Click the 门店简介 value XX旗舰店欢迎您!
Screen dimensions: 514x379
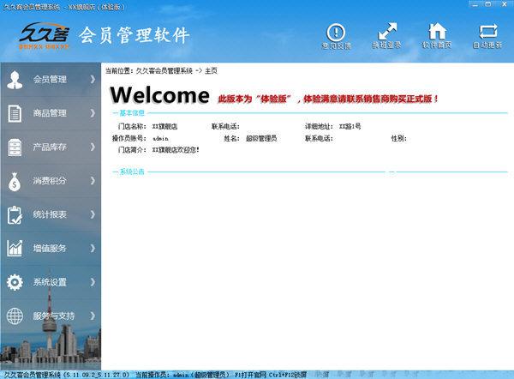pos(176,150)
